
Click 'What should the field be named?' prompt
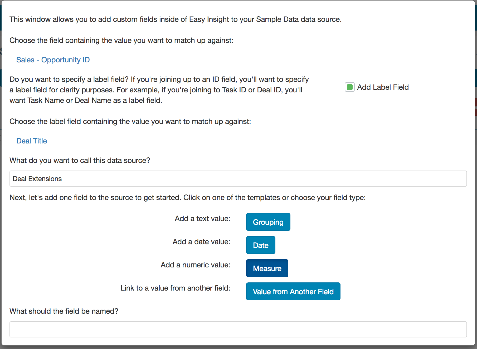[64, 311]
